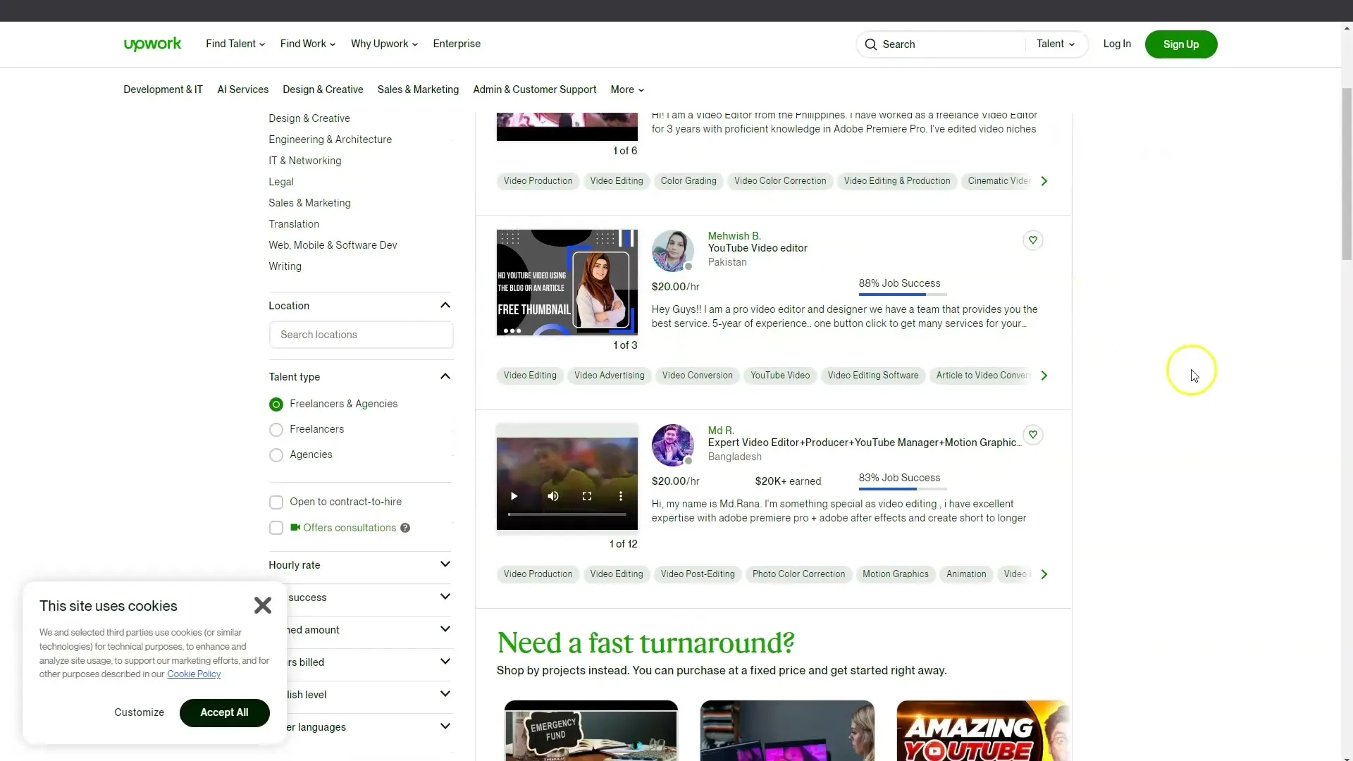
Task: Click the mute/unmute icon in video player
Action: pos(553,495)
